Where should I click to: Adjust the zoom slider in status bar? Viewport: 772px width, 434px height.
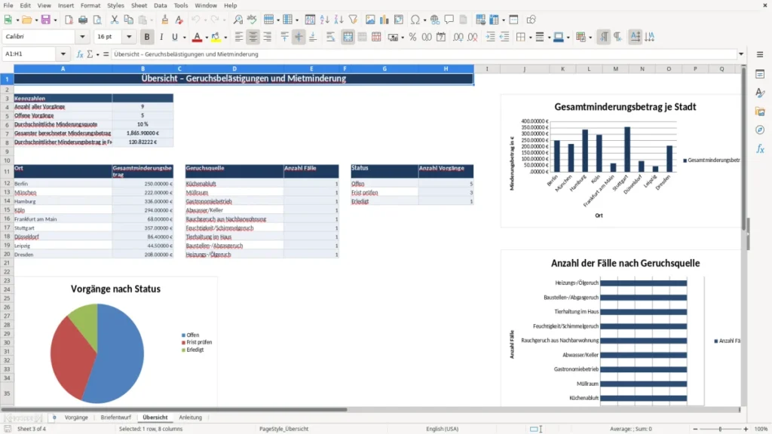(x=720, y=429)
